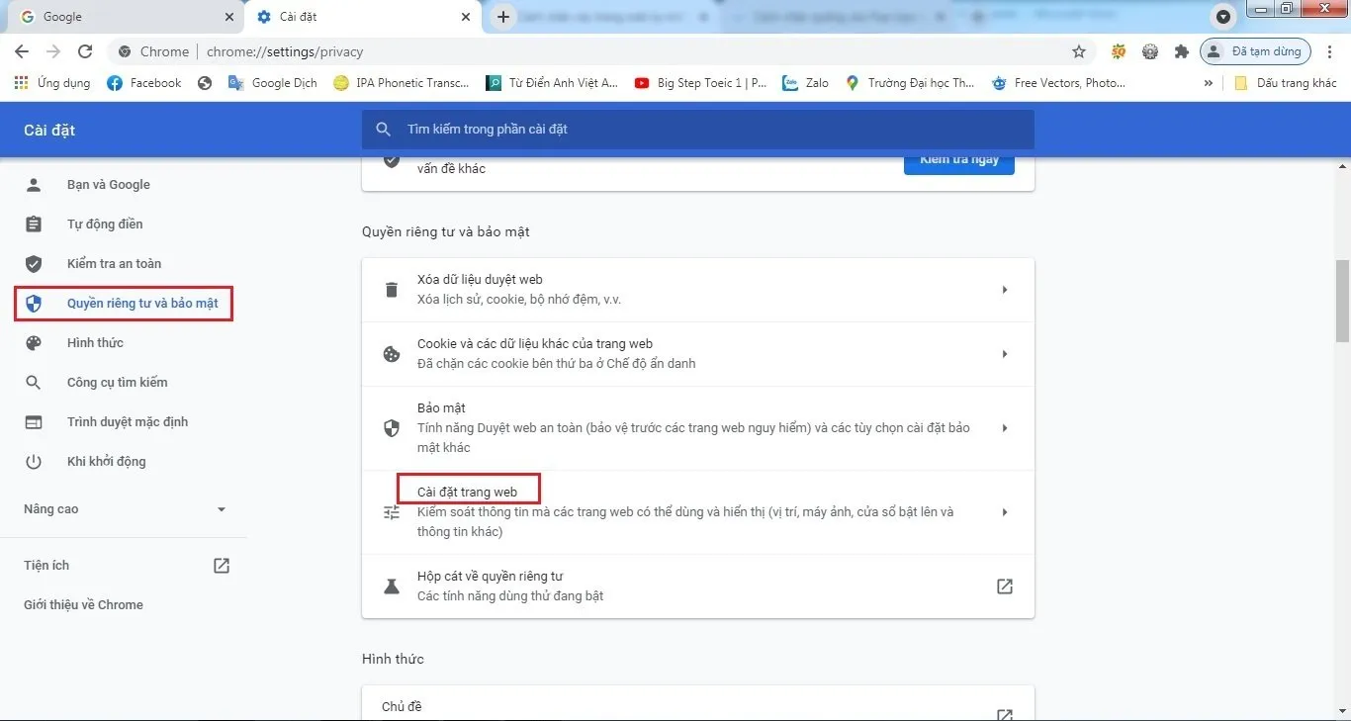Viewport: 1351px width, 721px height.
Task: Click the page's vertical scrollbar thumb
Action: [x=1342, y=302]
